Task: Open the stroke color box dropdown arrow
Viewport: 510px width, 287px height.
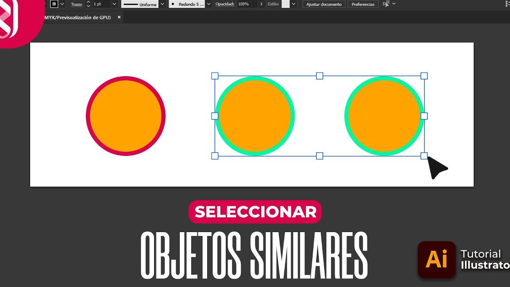Action: coord(62,4)
